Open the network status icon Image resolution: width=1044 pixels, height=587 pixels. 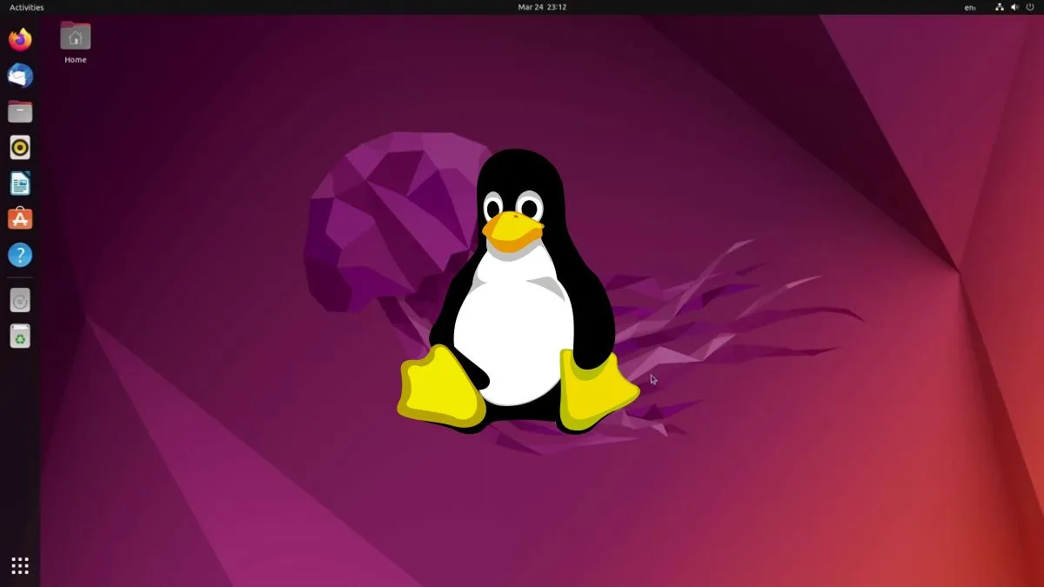coord(999,7)
